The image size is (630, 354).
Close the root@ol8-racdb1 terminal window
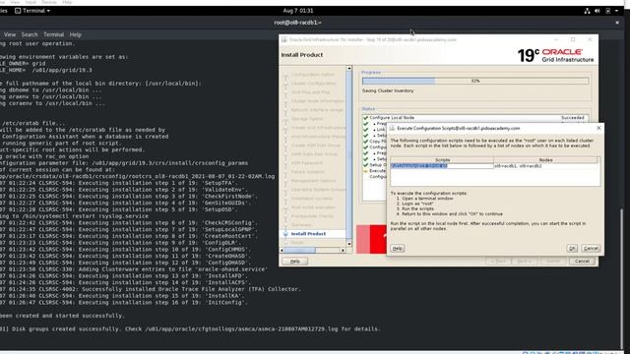click(x=617, y=23)
